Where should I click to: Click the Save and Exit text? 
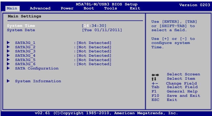pyautogui.click(x=183, y=96)
